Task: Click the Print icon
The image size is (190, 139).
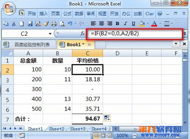Action: point(54,24)
